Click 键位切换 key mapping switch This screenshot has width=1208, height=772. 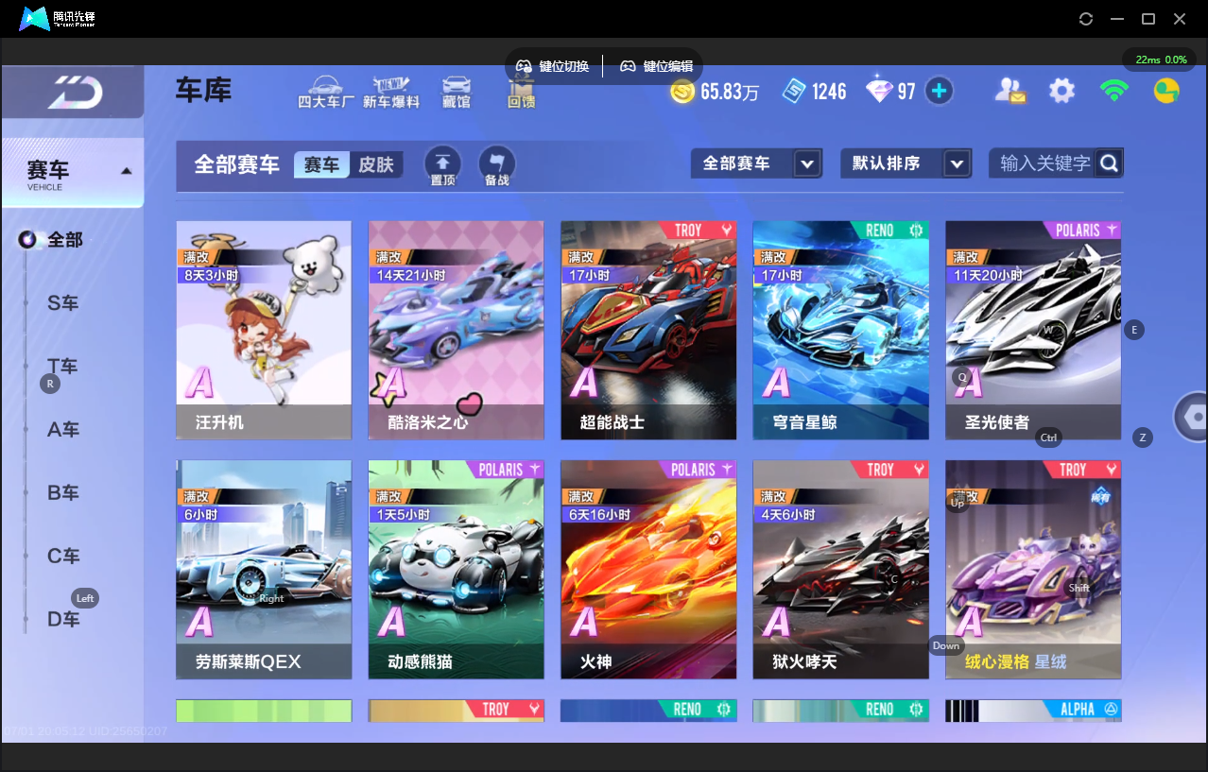point(553,66)
